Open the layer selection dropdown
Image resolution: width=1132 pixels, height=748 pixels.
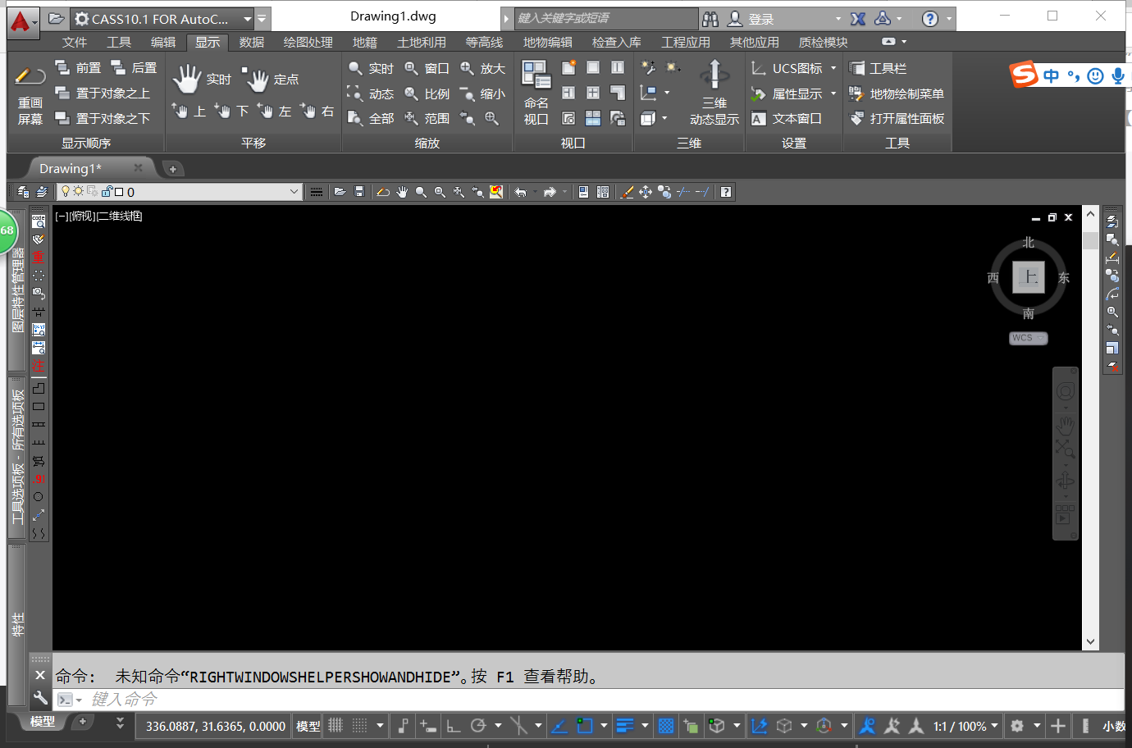294,192
